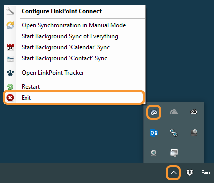Click the LinkPoint Connect envelope tray icon
This screenshot has width=214, height=183.
tap(154, 112)
